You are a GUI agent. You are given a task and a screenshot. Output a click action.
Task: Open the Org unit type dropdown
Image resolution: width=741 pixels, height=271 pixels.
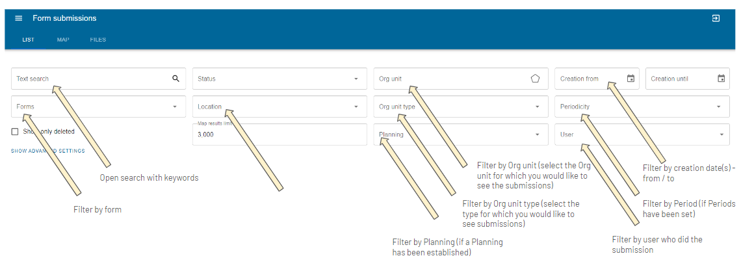461,107
